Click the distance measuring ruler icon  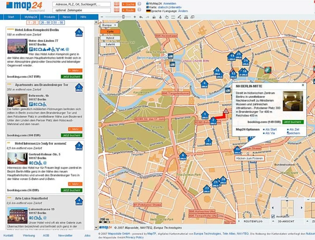(173, 17)
